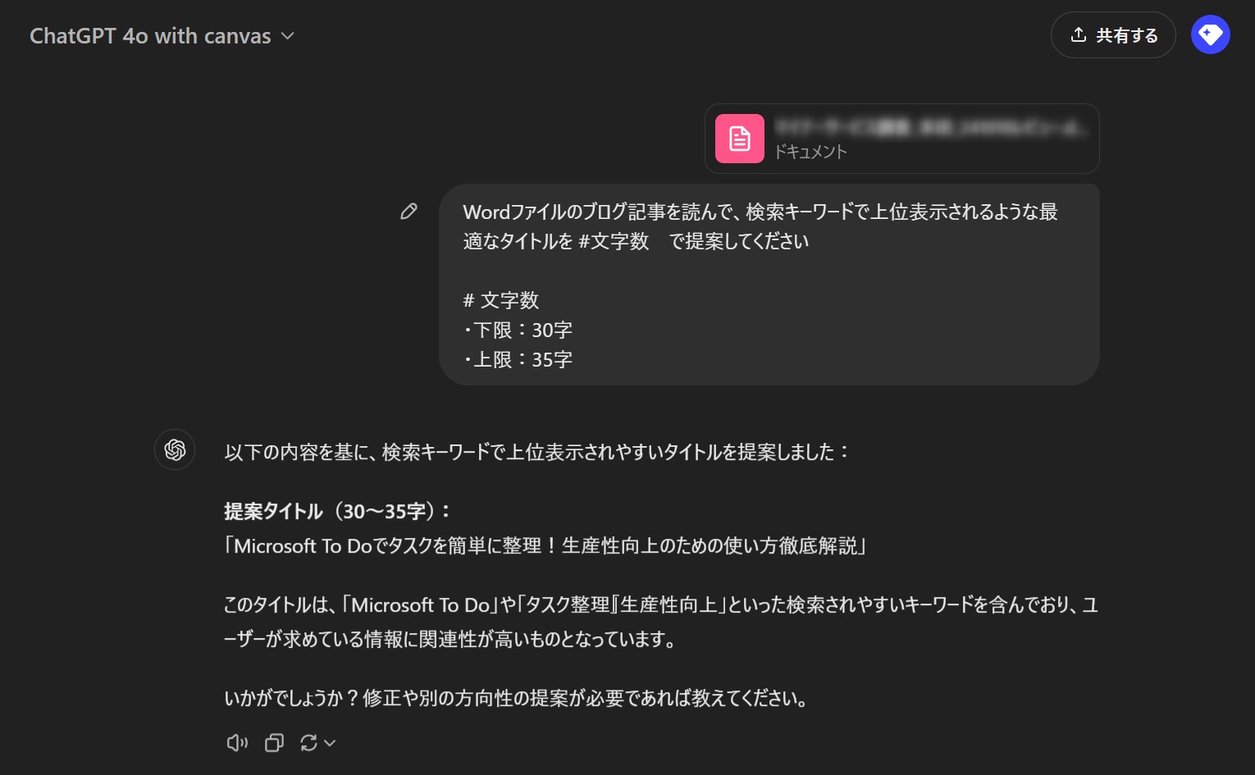
Task: Click the 共有する share button
Action: (1113, 34)
